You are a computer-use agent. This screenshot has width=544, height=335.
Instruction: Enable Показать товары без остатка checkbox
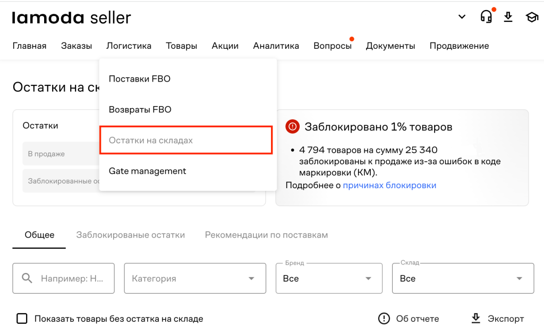click(x=22, y=319)
